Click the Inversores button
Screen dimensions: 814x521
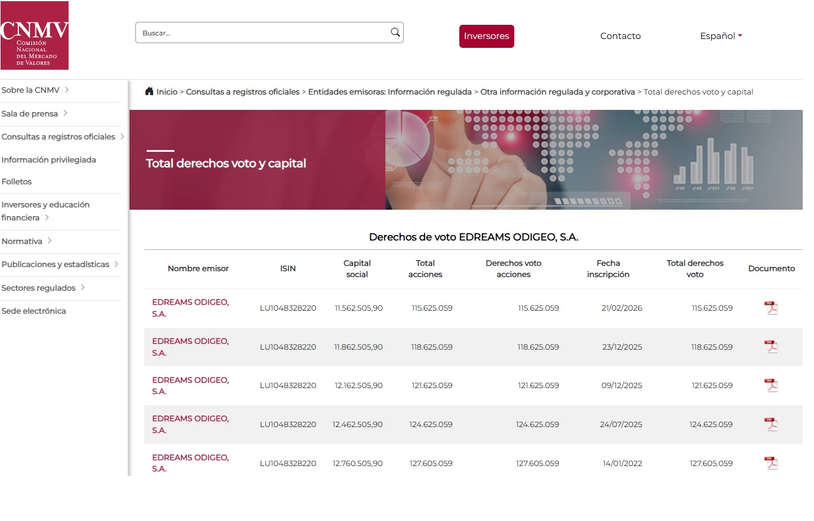point(487,36)
